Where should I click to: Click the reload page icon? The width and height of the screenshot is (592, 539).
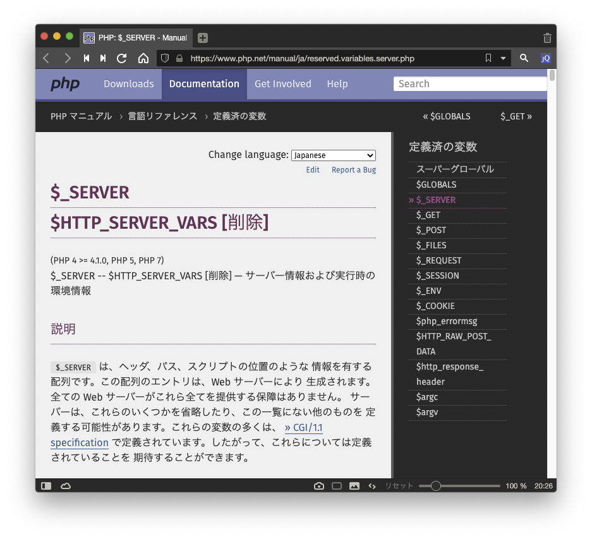coord(122,58)
